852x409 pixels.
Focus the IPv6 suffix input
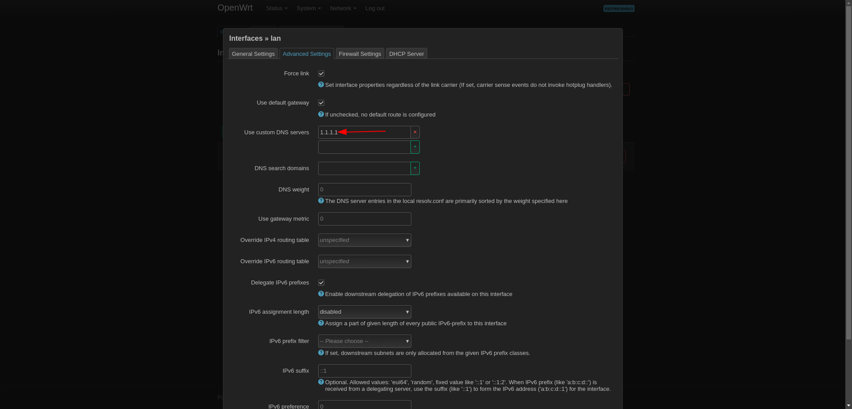tap(364, 371)
